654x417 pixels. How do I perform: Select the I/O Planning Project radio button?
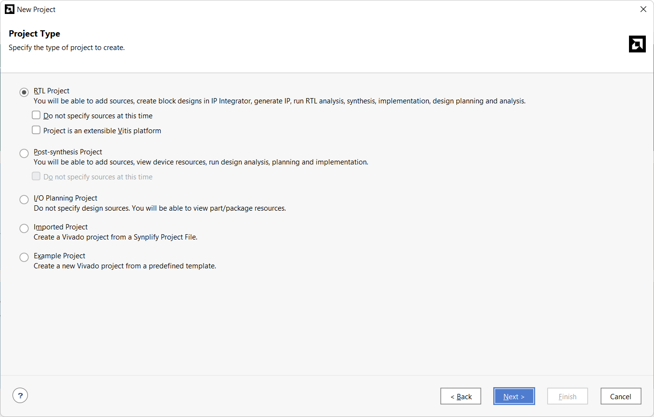click(24, 200)
